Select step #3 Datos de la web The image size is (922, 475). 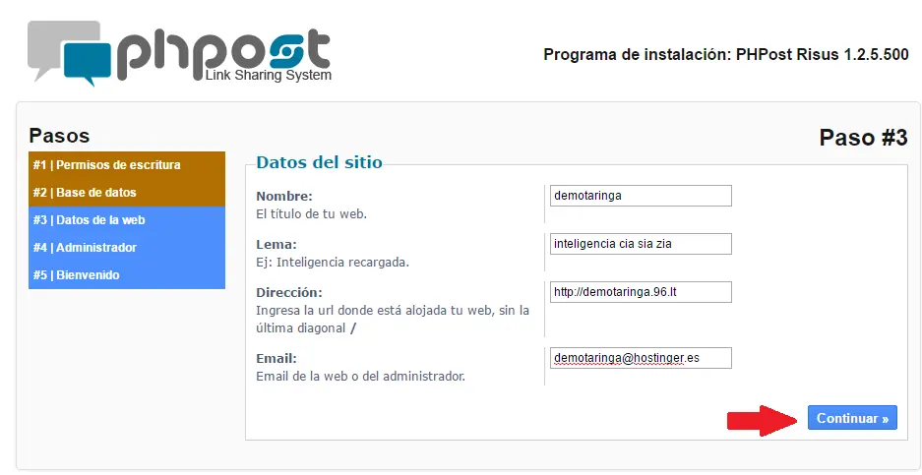[126, 220]
